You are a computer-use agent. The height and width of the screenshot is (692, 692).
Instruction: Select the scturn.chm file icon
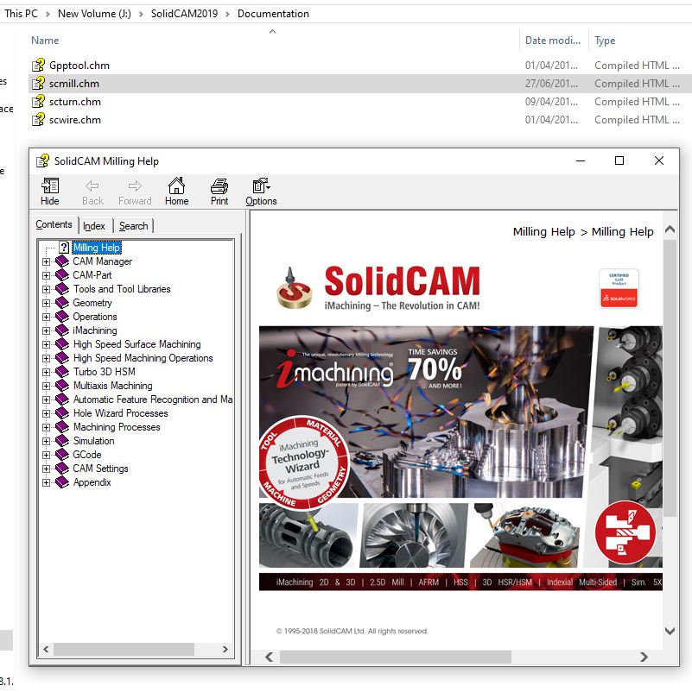[38, 102]
